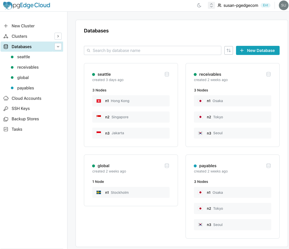
Task: Click the Cloud Accounts sidebar icon
Action: (x=6, y=98)
